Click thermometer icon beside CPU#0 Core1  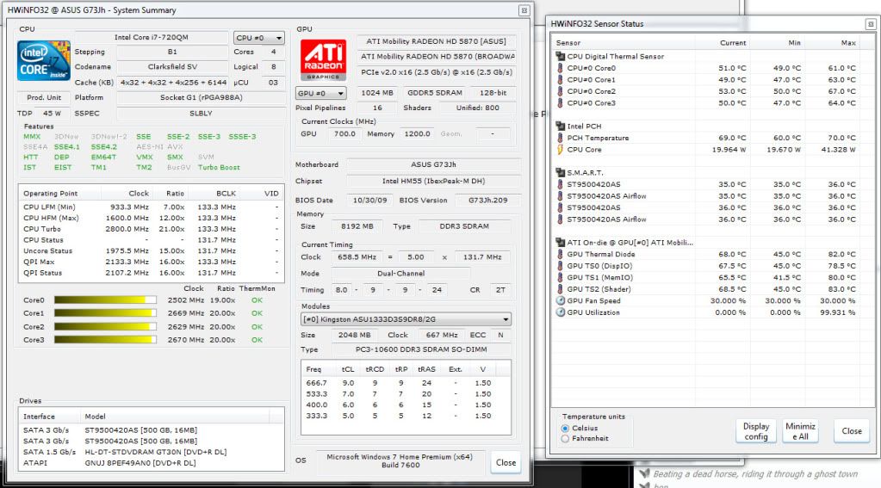pyautogui.click(x=560, y=80)
